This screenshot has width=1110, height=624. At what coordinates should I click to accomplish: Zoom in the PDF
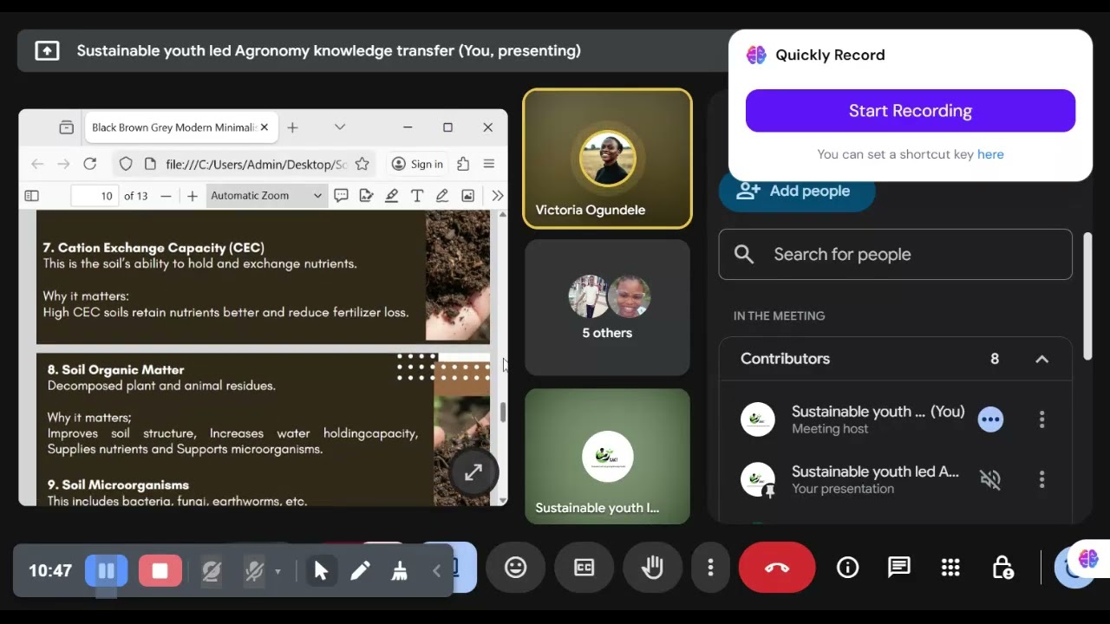(x=192, y=196)
